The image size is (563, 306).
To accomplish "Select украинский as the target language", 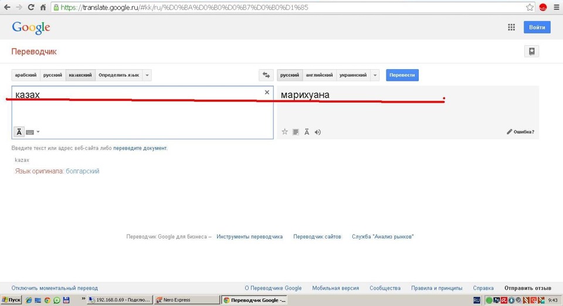I will click(x=353, y=75).
